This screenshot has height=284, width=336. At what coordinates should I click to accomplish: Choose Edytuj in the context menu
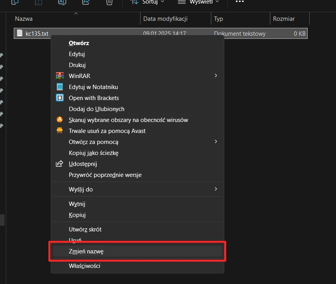point(137,54)
